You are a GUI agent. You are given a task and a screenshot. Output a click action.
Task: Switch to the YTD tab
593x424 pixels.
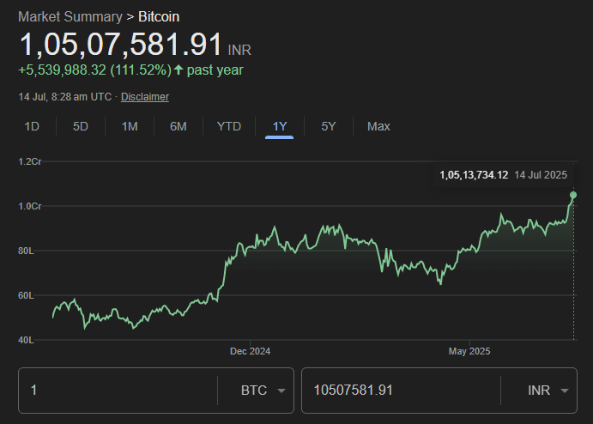pos(229,126)
